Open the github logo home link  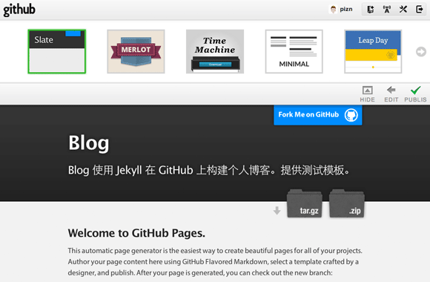19,10
